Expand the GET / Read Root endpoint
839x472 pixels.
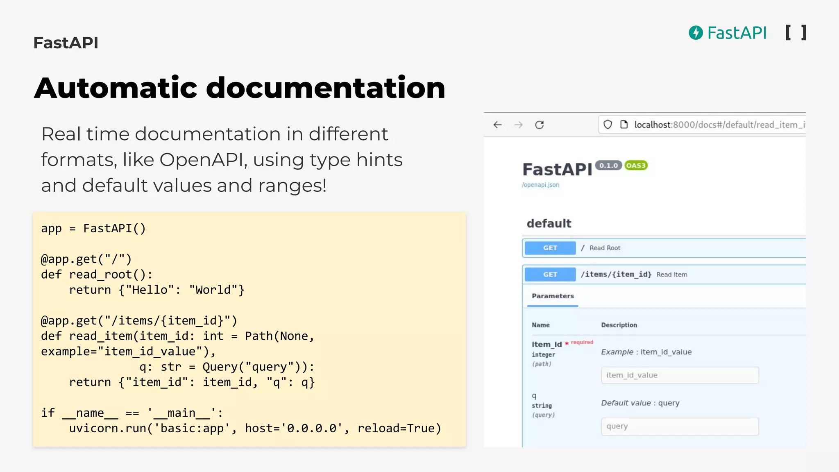pos(664,248)
